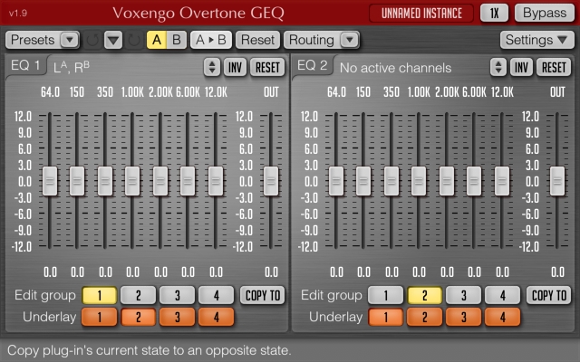This screenshot has width=580, height=362.
Task: Click the undo arrow icon
Action: [92, 40]
